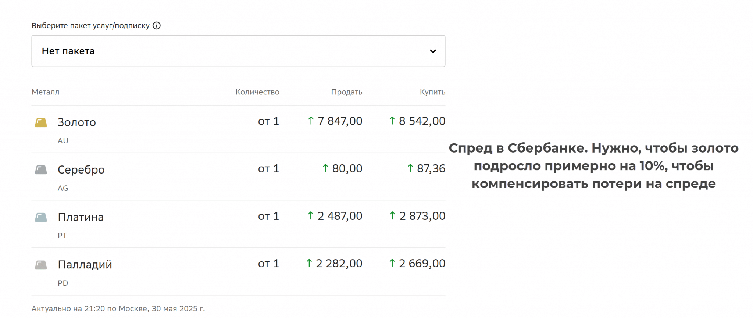This screenshot has width=753, height=318.
Task: Select the Золото row name
Action: click(76, 122)
